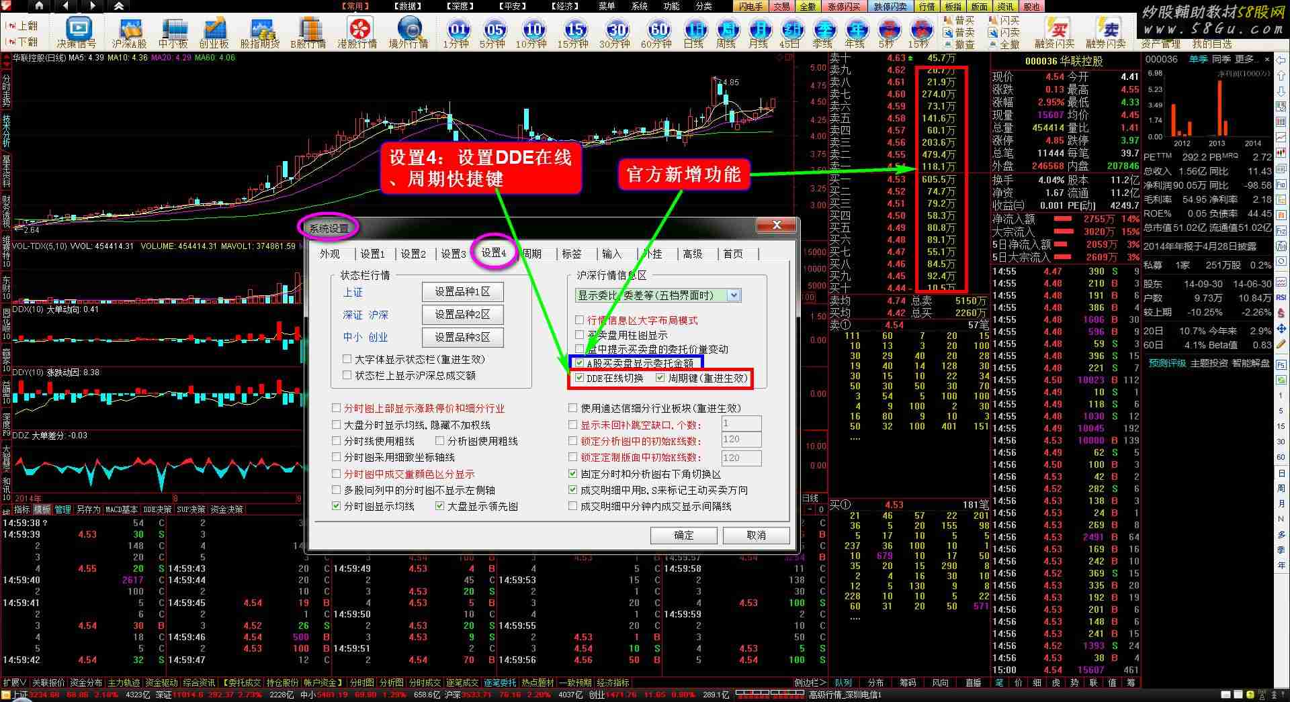Switch to the 1分钟 chart period icon

pos(456,32)
